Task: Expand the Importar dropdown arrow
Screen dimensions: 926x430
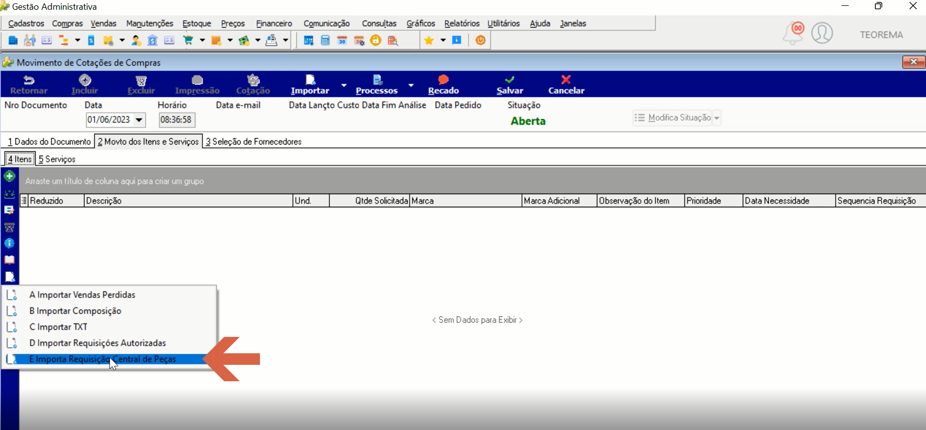Action: [344, 85]
